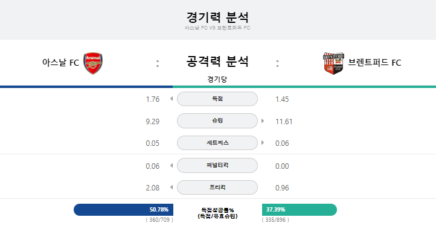Click the Arsenal club crest logo

point(93,63)
